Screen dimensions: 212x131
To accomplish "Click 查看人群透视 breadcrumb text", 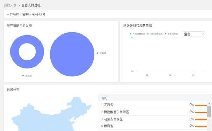I will 31,5.
